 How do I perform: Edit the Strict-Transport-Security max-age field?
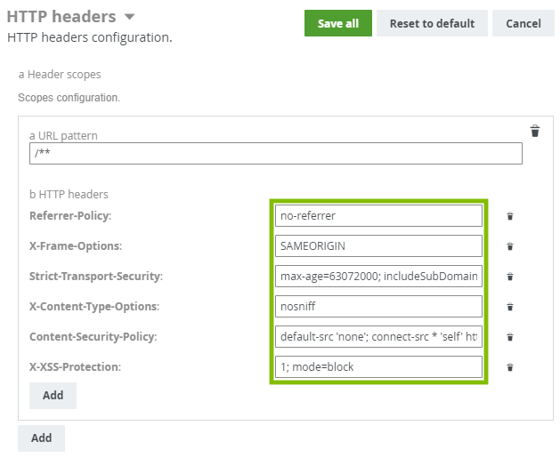[378, 276]
